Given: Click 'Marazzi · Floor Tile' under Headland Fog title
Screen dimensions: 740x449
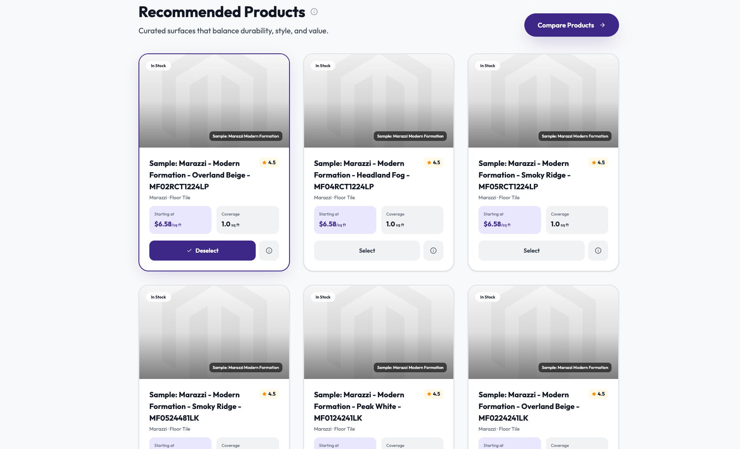Looking at the screenshot, I should [x=335, y=198].
